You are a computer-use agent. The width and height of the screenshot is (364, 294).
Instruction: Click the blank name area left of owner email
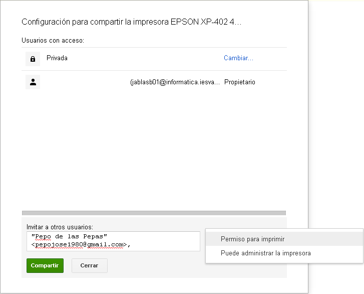point(85,82)
